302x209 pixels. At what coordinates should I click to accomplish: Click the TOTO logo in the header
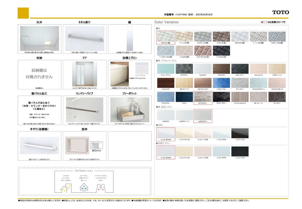pos(280,12)
